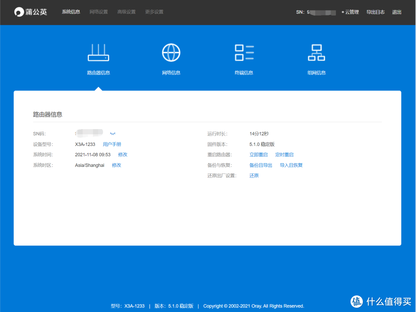The width and height of the screenshot is (416, 312).
Task: Export logs via 导出日志
Action: click(375, 12)
